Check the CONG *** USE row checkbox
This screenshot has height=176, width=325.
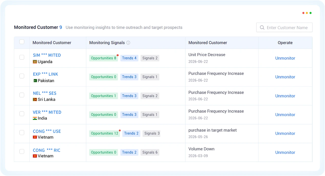click(22, 133)
